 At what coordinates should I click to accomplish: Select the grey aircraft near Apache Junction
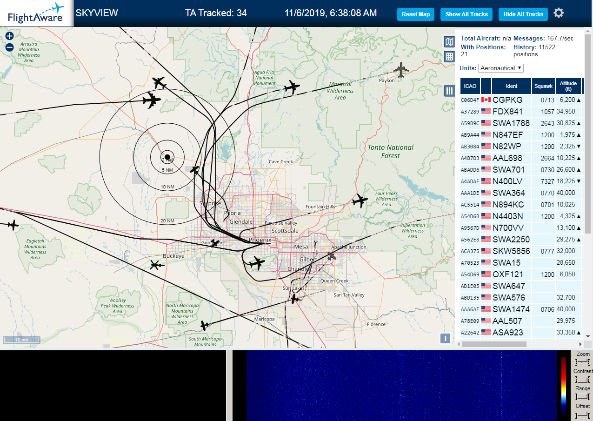click(332, 256)
